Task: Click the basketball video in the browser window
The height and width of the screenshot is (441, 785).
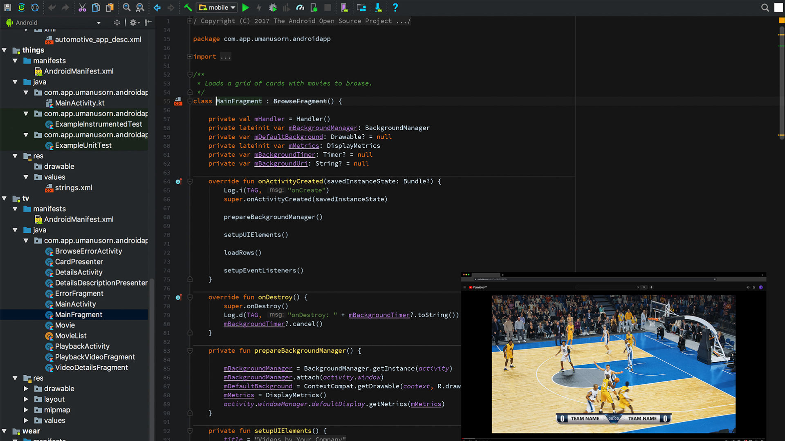Action: [613, 363]
